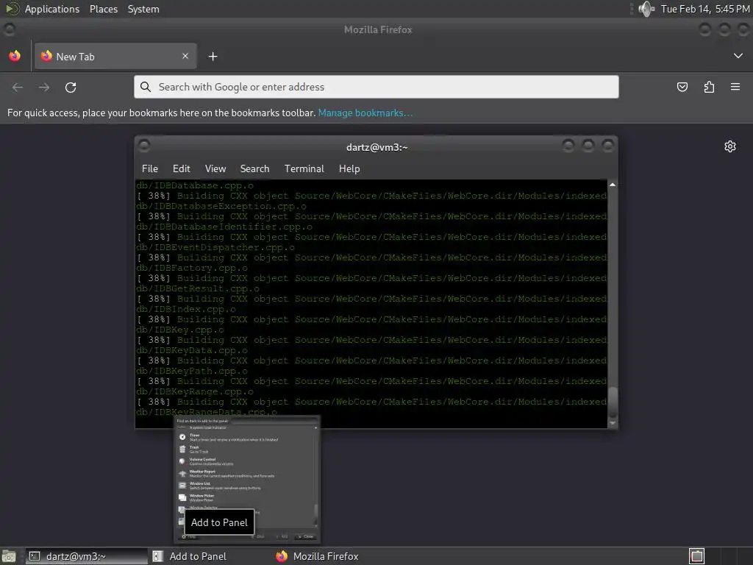Click the search magnifier in address bar

[x=145, y=87]
